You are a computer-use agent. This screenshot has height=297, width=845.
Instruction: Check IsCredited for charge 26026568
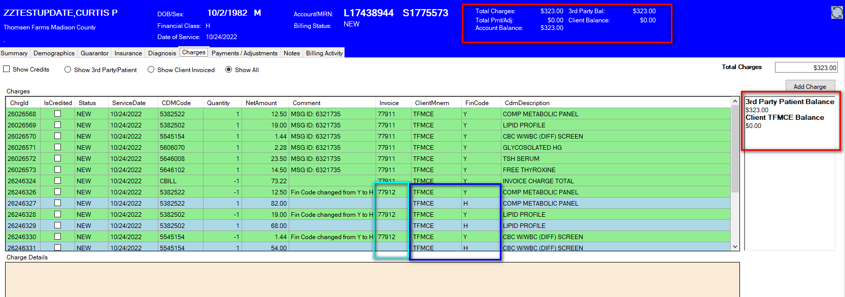click(x=57, y=114)
